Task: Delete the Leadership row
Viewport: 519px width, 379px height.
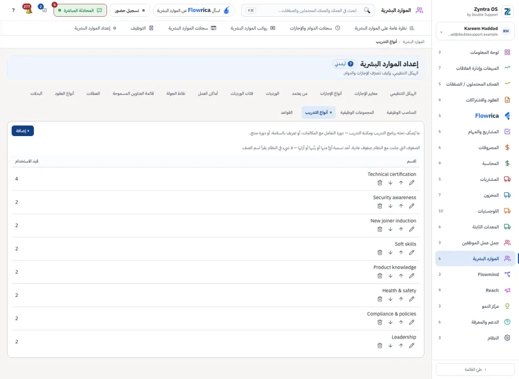Action: point(380,346)
